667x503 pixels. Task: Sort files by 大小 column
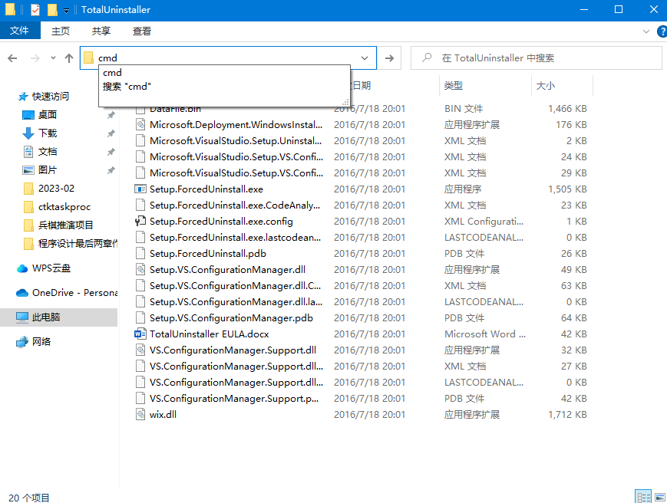coord(546,85)
